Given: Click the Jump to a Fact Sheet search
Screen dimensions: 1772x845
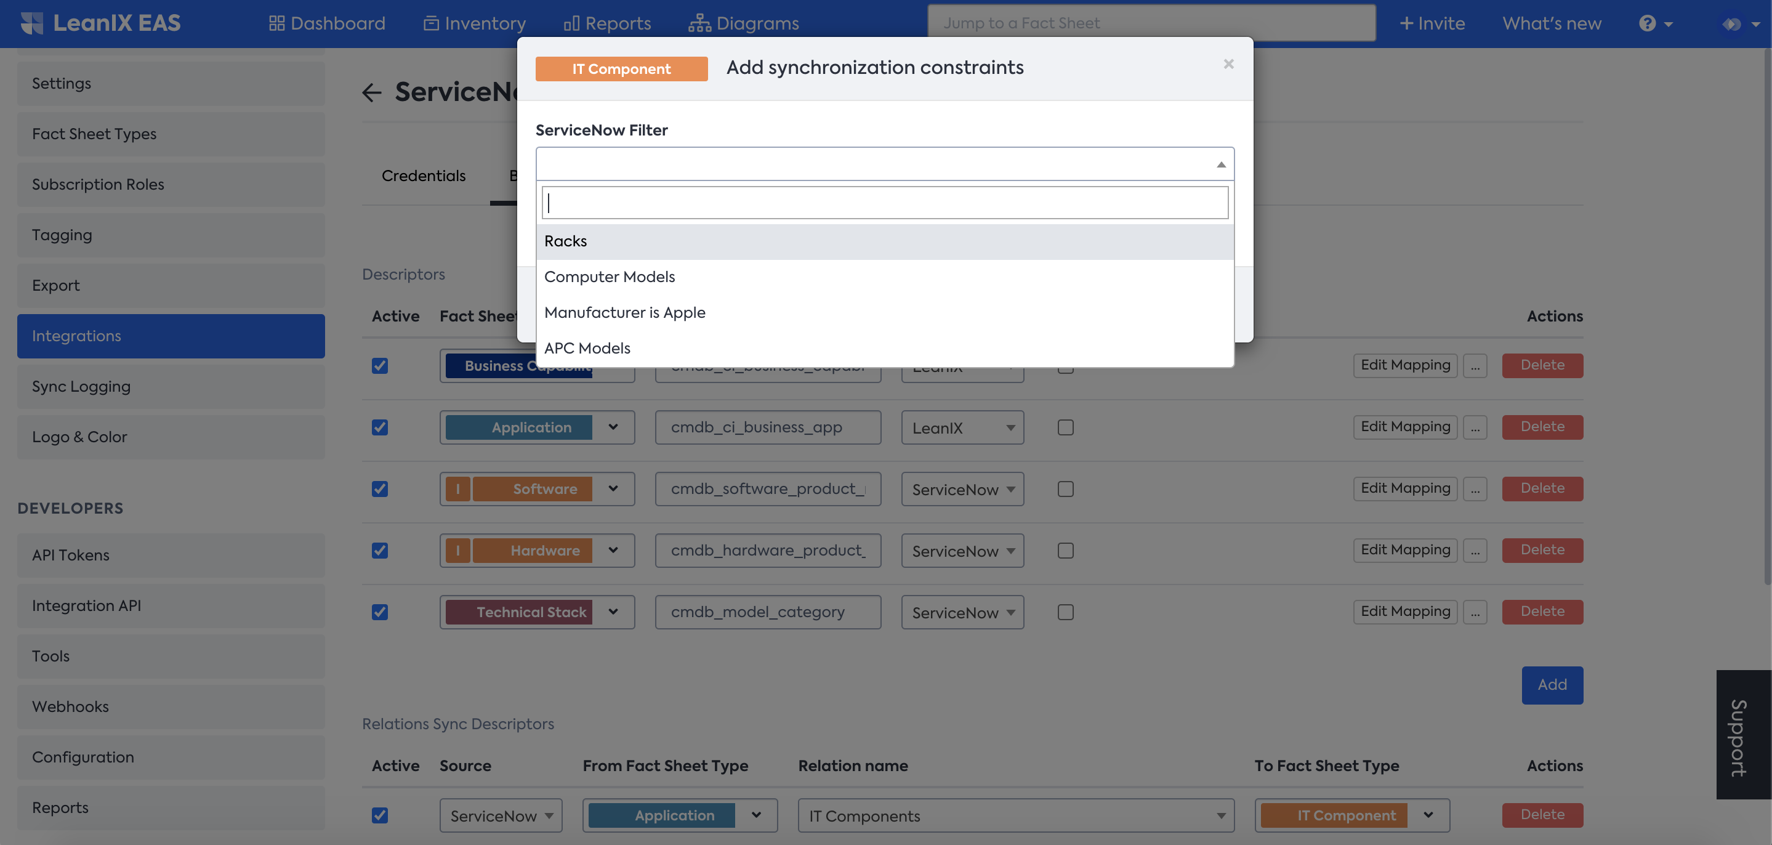Looking at the screenshot, I should coord(1151,23).
